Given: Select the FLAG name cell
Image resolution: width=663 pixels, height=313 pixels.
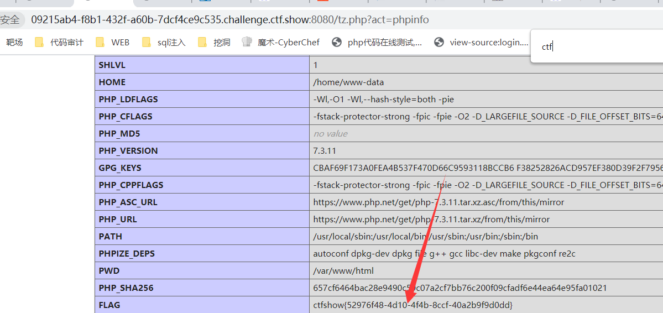Looking at the screenshot, I should (202, 305).
